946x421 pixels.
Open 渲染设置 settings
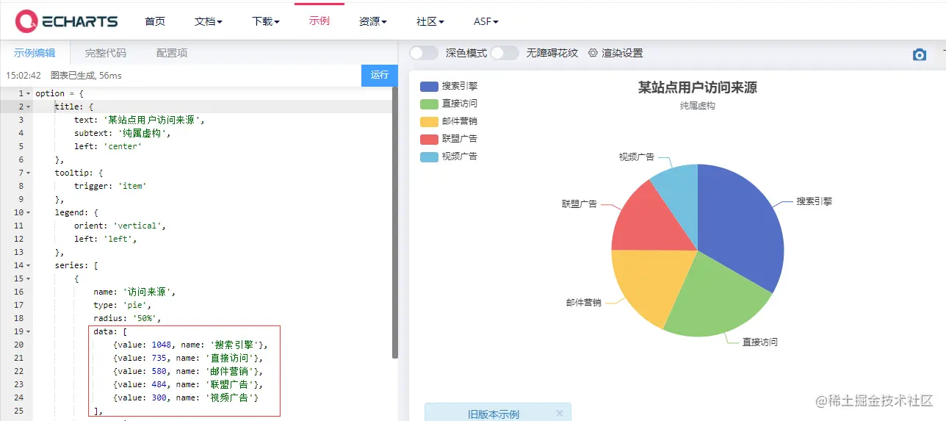(615, 53)
